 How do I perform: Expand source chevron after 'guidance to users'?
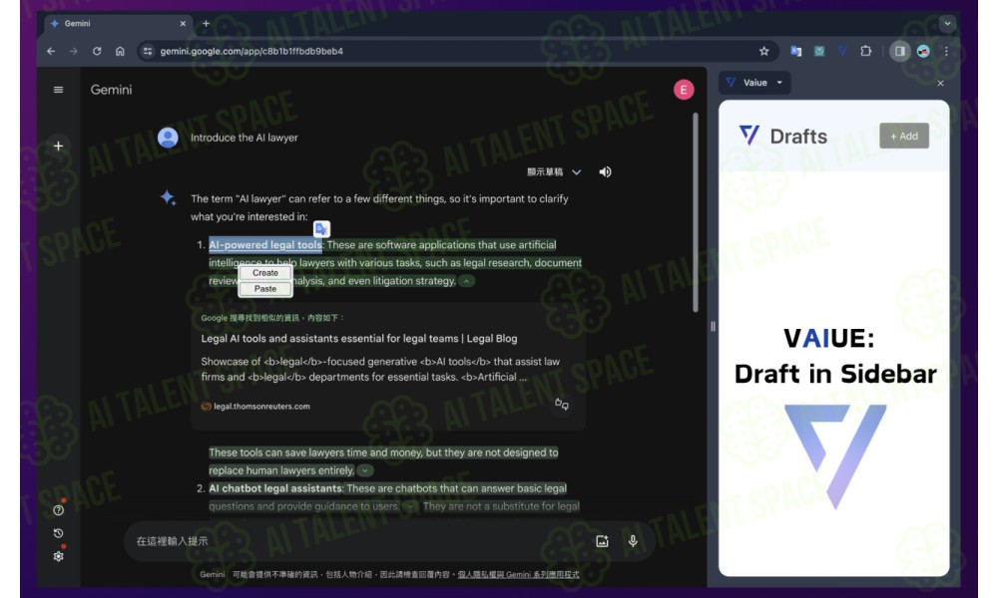[x=411, y=506]
